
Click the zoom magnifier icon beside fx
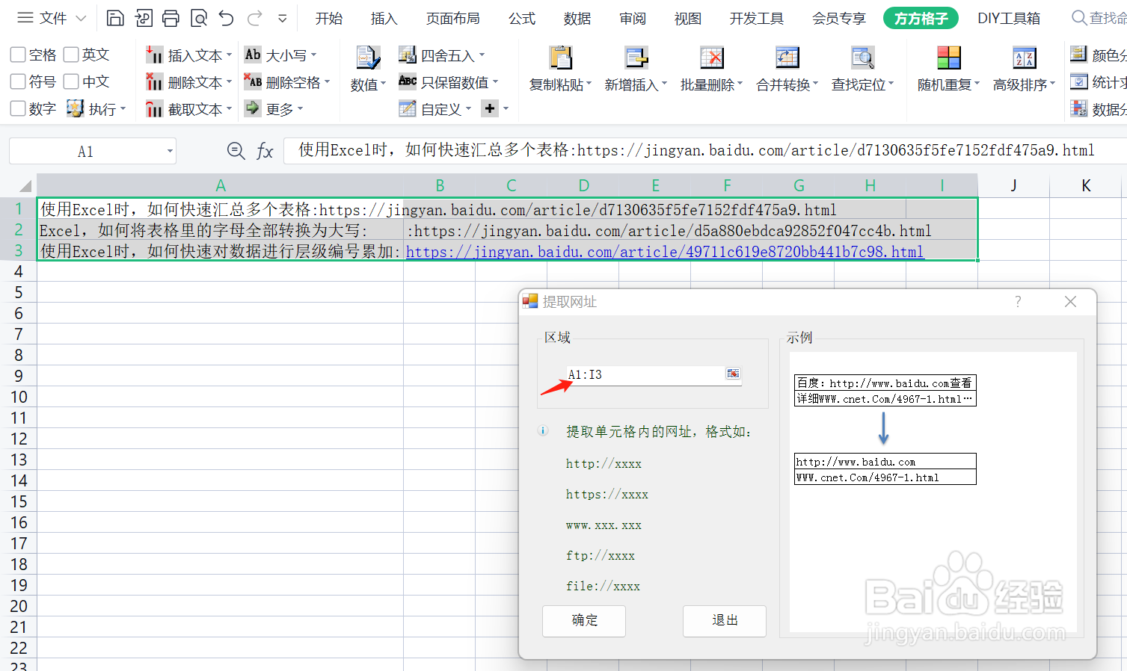(236, 151)
